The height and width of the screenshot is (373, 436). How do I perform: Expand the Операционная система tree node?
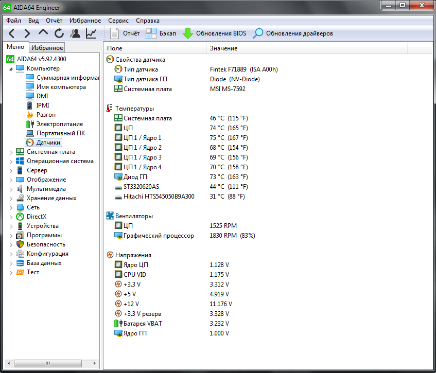click(x=11, y=162)
